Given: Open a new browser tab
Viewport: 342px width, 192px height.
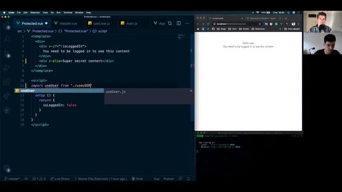Looking at the screenshot, I should (x=286, y=18).
